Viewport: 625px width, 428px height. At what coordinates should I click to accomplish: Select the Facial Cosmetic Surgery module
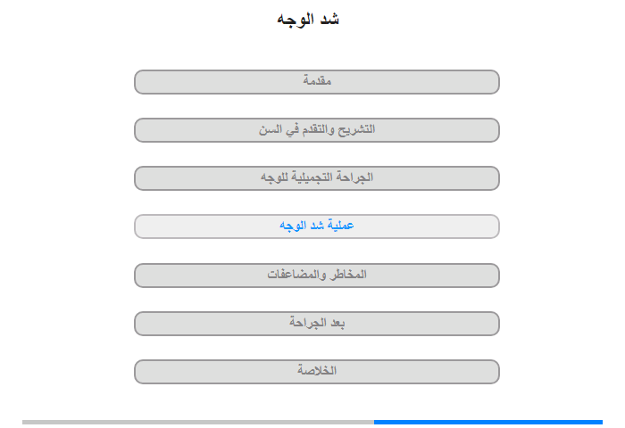316,178
